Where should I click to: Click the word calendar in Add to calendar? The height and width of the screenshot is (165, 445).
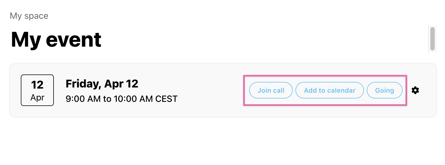pyautogui.click(x=341, y=91)
